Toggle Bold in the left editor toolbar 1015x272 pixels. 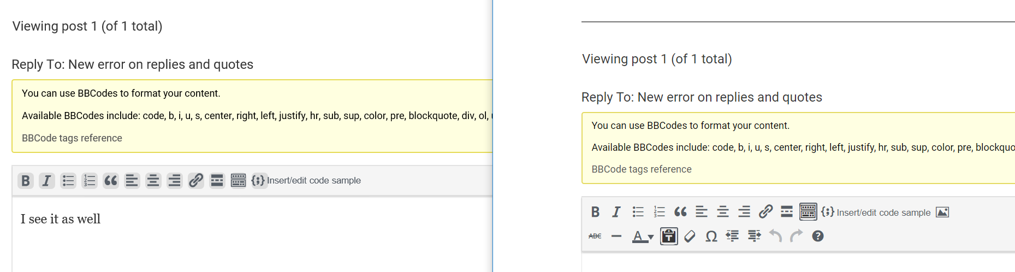pyautogui.click(x=26, y=180)
